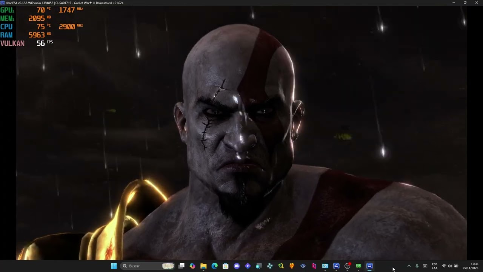Open the recorder icon with red dot
The height and width of the screenshot is (272, 483).
[x=347, y=266]
